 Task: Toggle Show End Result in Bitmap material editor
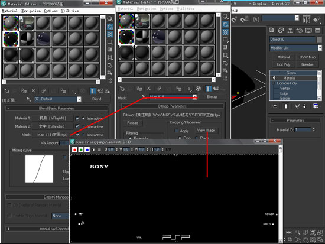coord(209,89)
